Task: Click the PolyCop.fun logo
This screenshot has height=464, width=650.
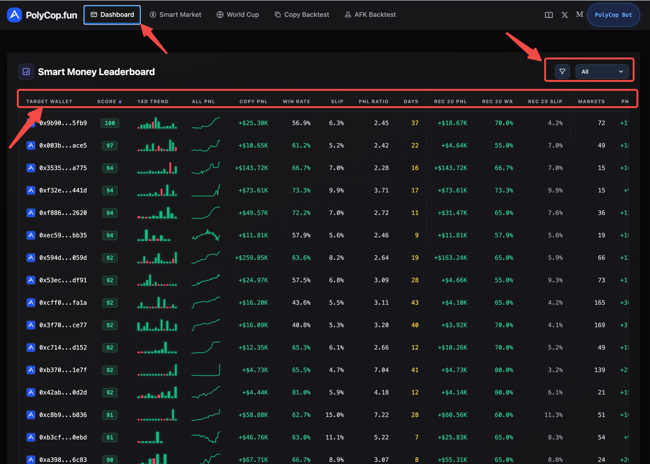Action: point(42,15)
